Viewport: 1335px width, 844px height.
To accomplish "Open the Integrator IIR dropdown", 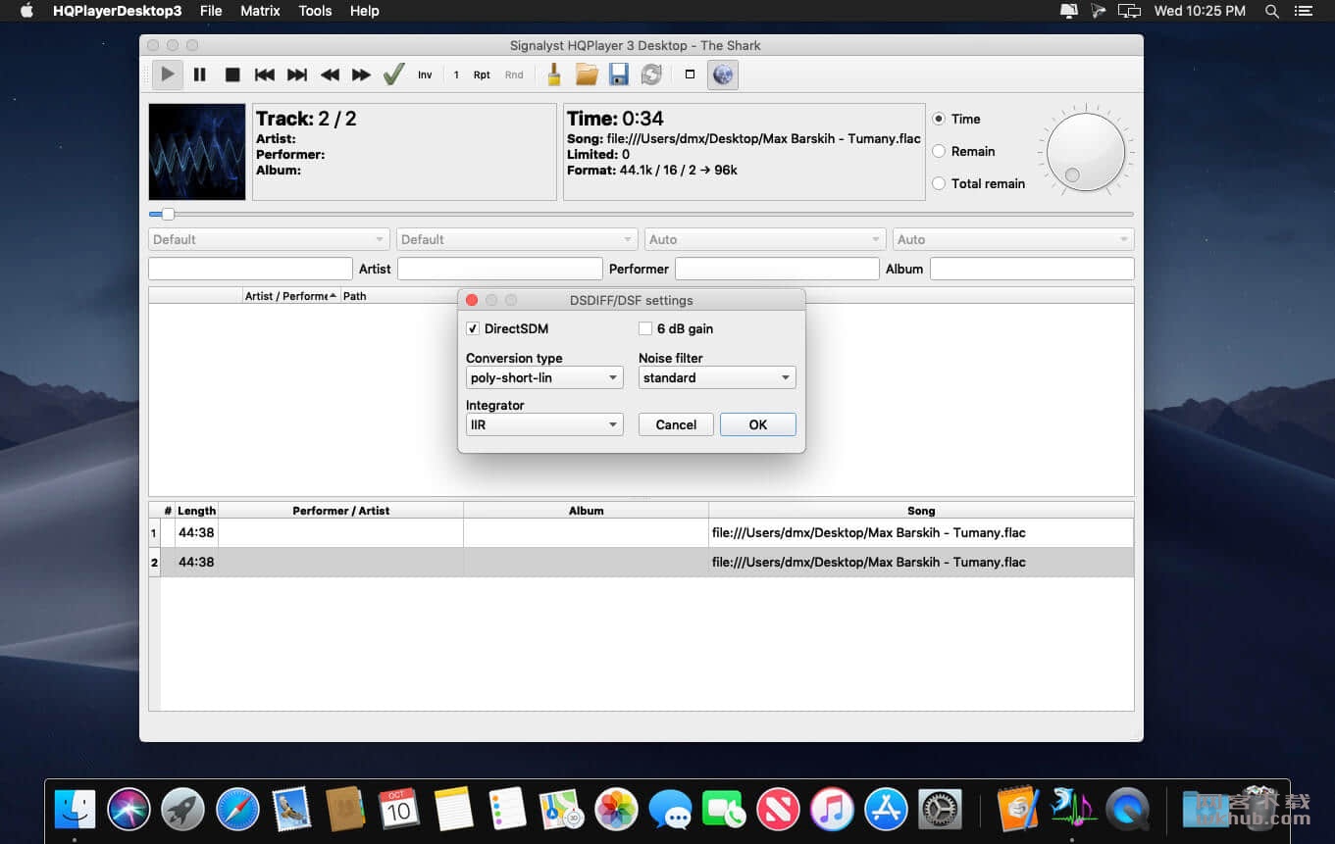I will point(544,424).
